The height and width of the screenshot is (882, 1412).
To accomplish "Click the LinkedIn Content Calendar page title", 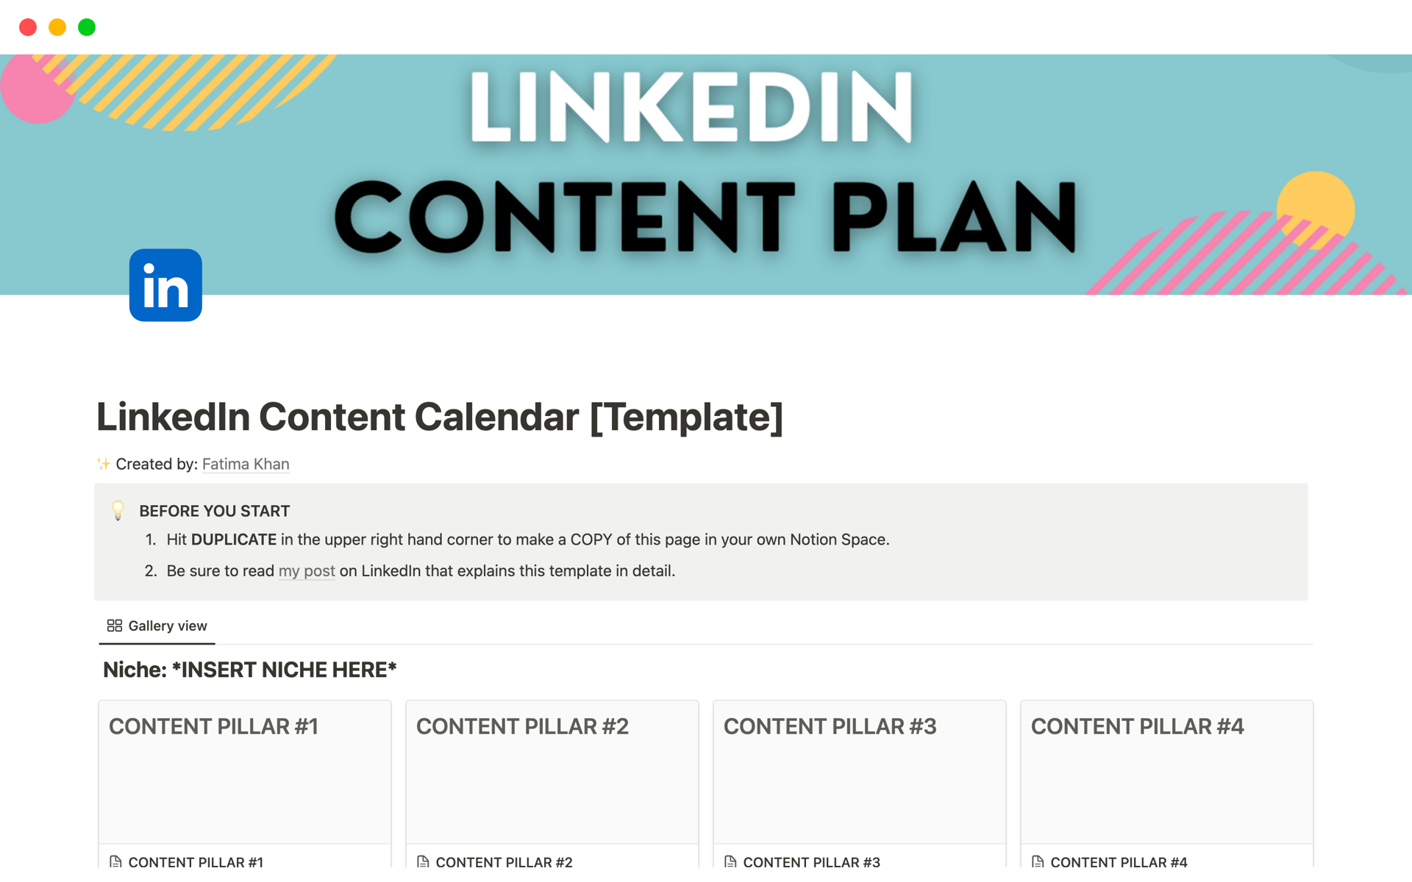I will (440, 417).
